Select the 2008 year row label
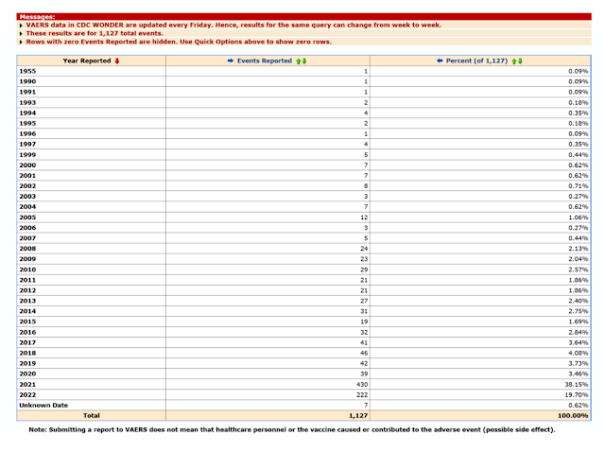 tap(27, 249)
